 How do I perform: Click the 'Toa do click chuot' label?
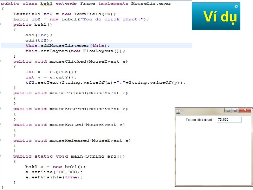coord(199,120)
